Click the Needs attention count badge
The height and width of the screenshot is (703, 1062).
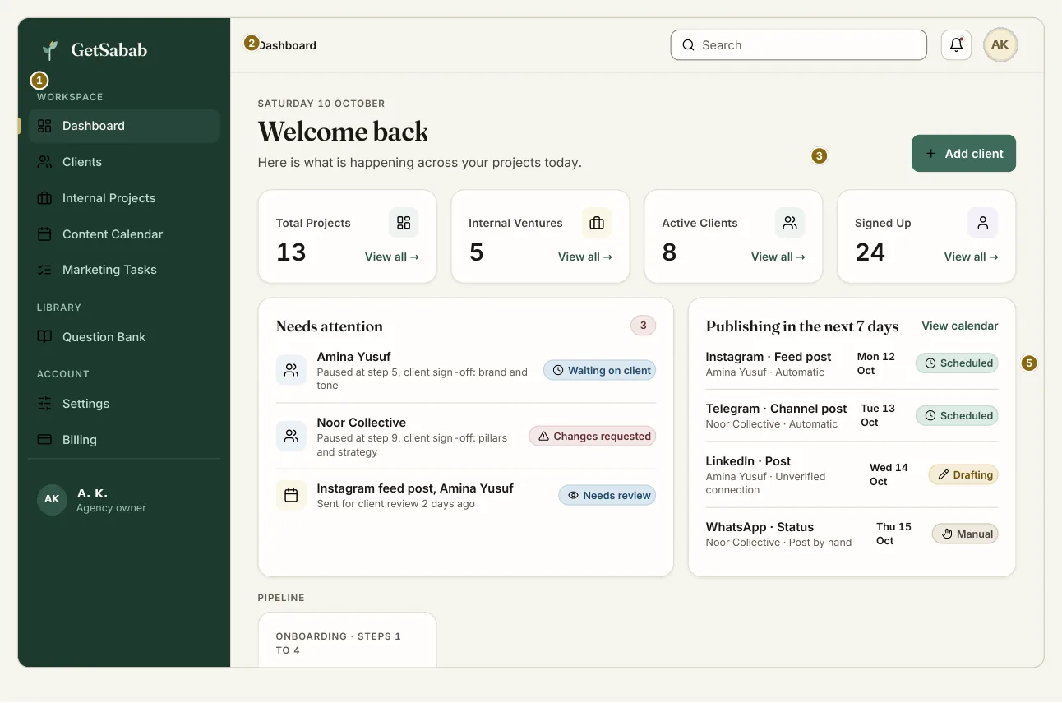tap(643, 326)
